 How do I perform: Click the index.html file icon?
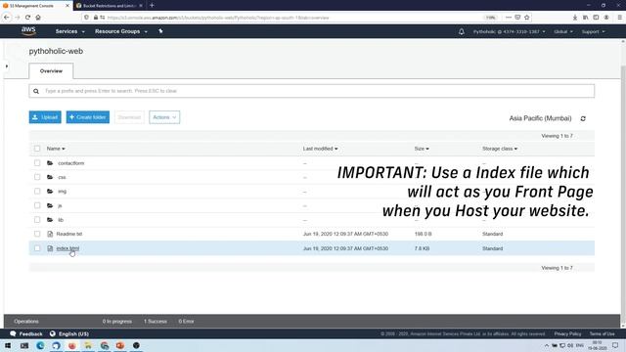(x=50, y=248)
